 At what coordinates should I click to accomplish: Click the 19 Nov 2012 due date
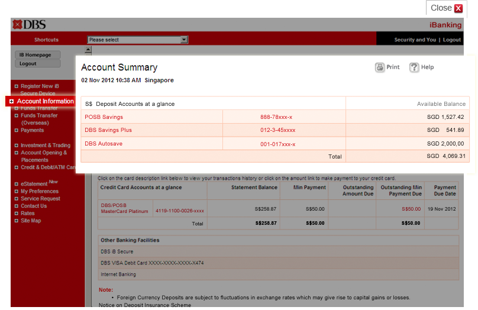(441, 209)
